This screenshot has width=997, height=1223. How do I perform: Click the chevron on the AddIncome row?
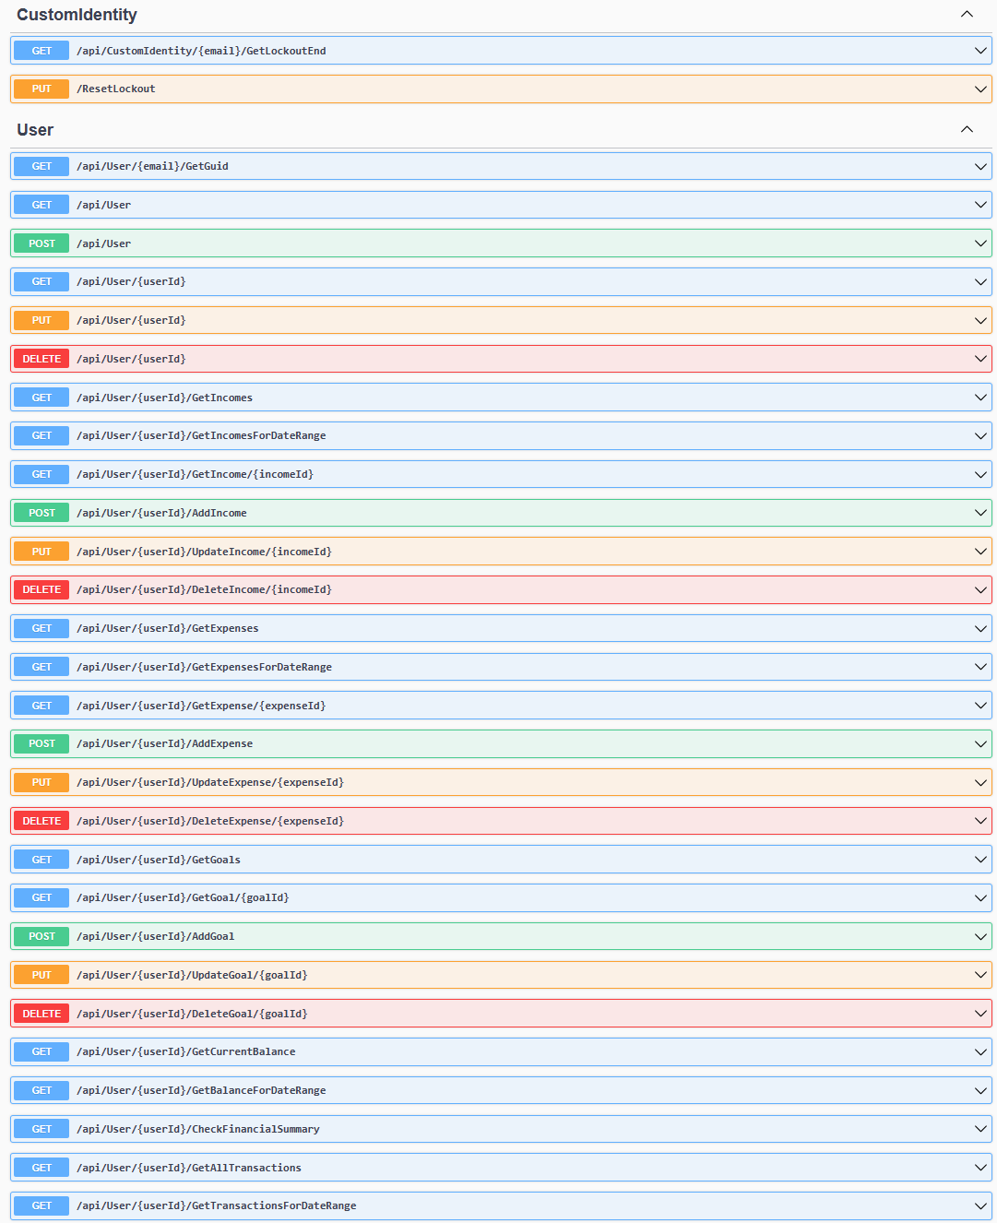click(980, 513)
